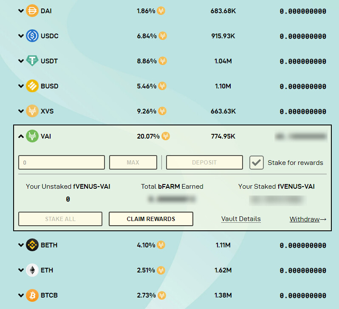
Task: Click the 'Stake for rewards' label
Action: coord(295,163)
